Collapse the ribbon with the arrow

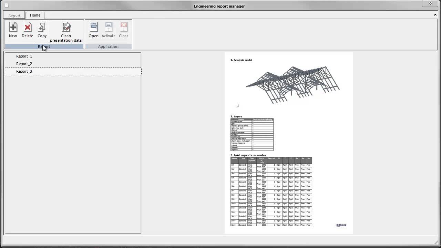click(x=435, y=15)
